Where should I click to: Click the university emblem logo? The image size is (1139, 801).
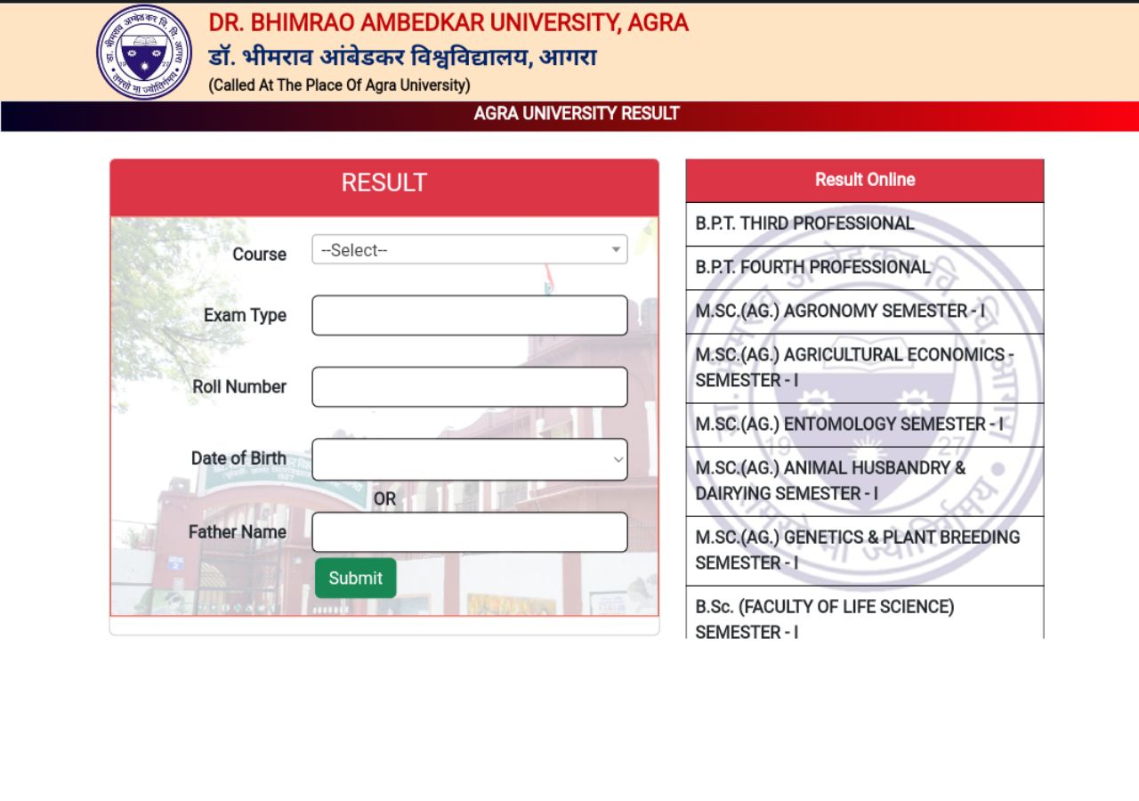coord(144,52)
